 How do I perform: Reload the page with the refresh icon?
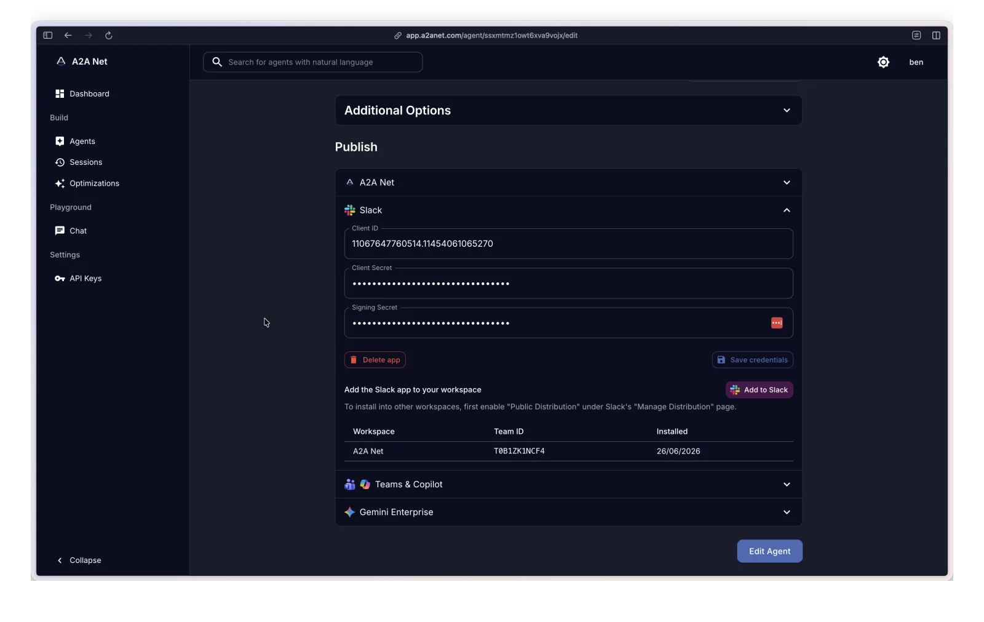coord(109,36)
